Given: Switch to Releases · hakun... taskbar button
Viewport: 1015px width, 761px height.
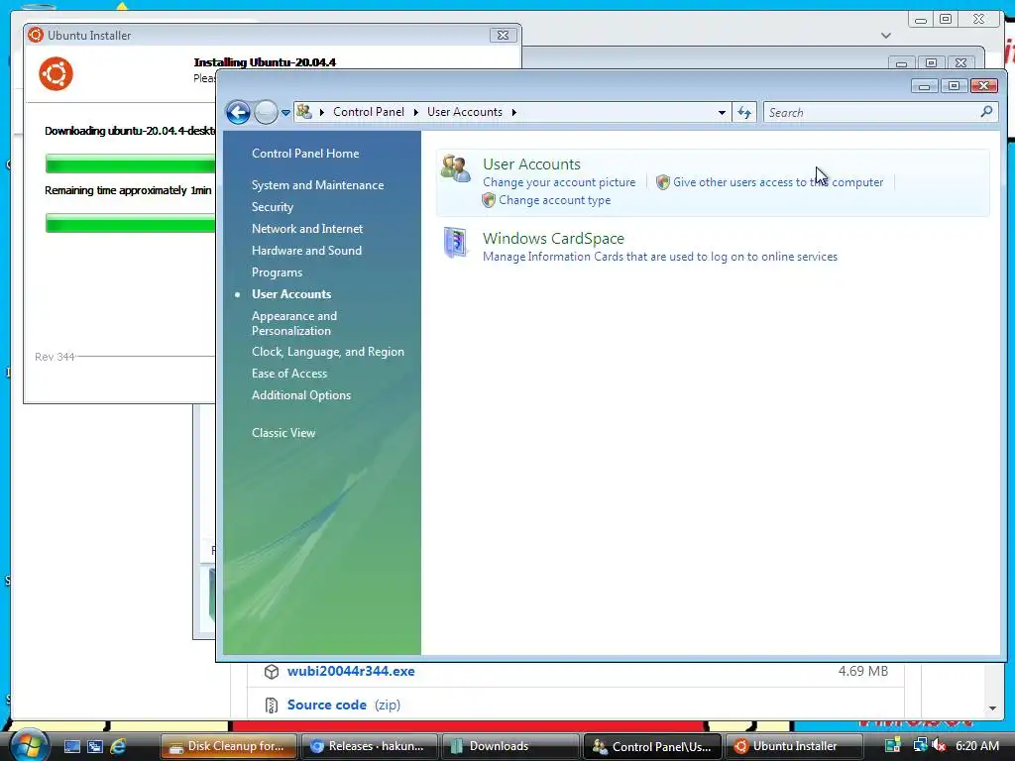Looking at the screenshot, I should click(x=370, y=746).
